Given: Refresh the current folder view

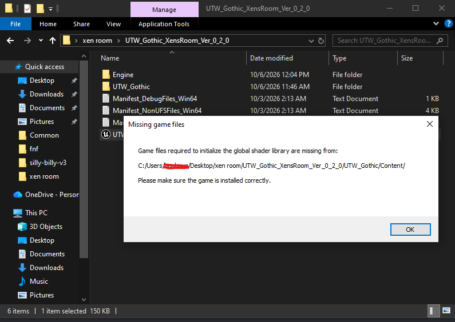Looking at the screenshot, I should point(321,41).
